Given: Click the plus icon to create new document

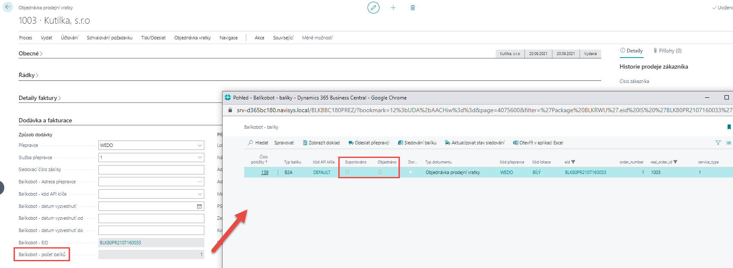Looking at the screenshot, I should pos(393,8).
